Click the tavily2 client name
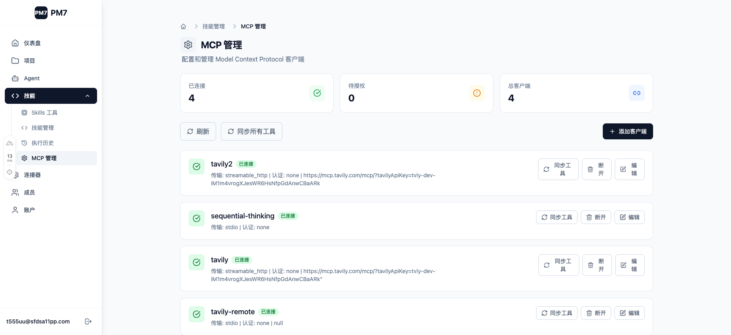The height and width of the screenshot is (335, 731). (x=222, y=164)
